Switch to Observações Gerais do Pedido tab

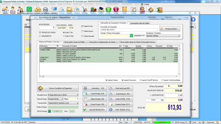[x=75, y=42]
